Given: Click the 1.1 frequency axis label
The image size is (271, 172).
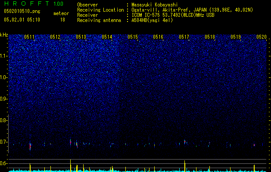Looking at the screenshot, I should pyautogui.click(x=3, y=56).
